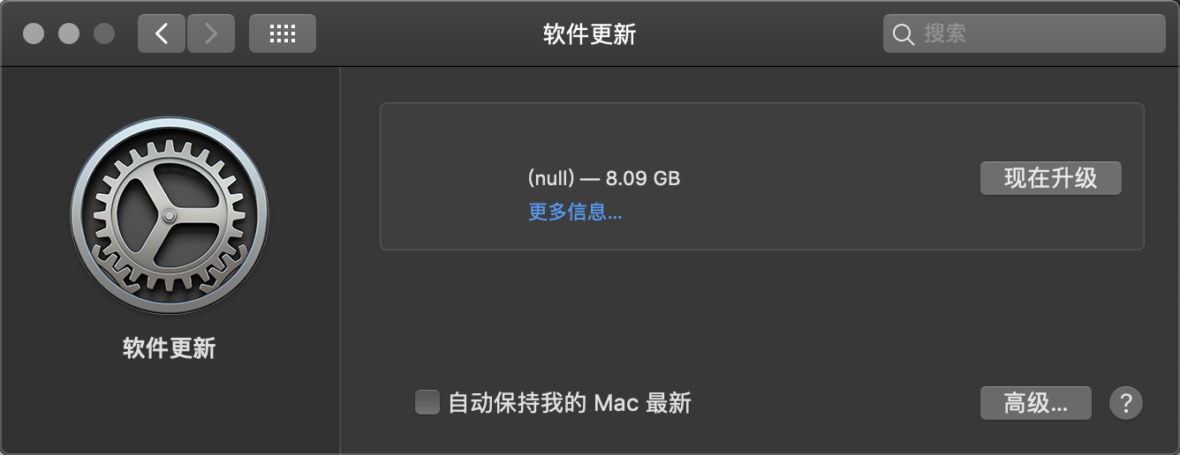Click the magnifying glass search icon
Viewport: 1180px width, 455px height.
point(903,34)
